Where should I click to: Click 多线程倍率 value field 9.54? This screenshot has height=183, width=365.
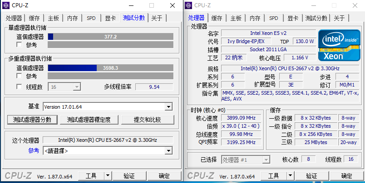pyautogui.click(x=154, y=87)
